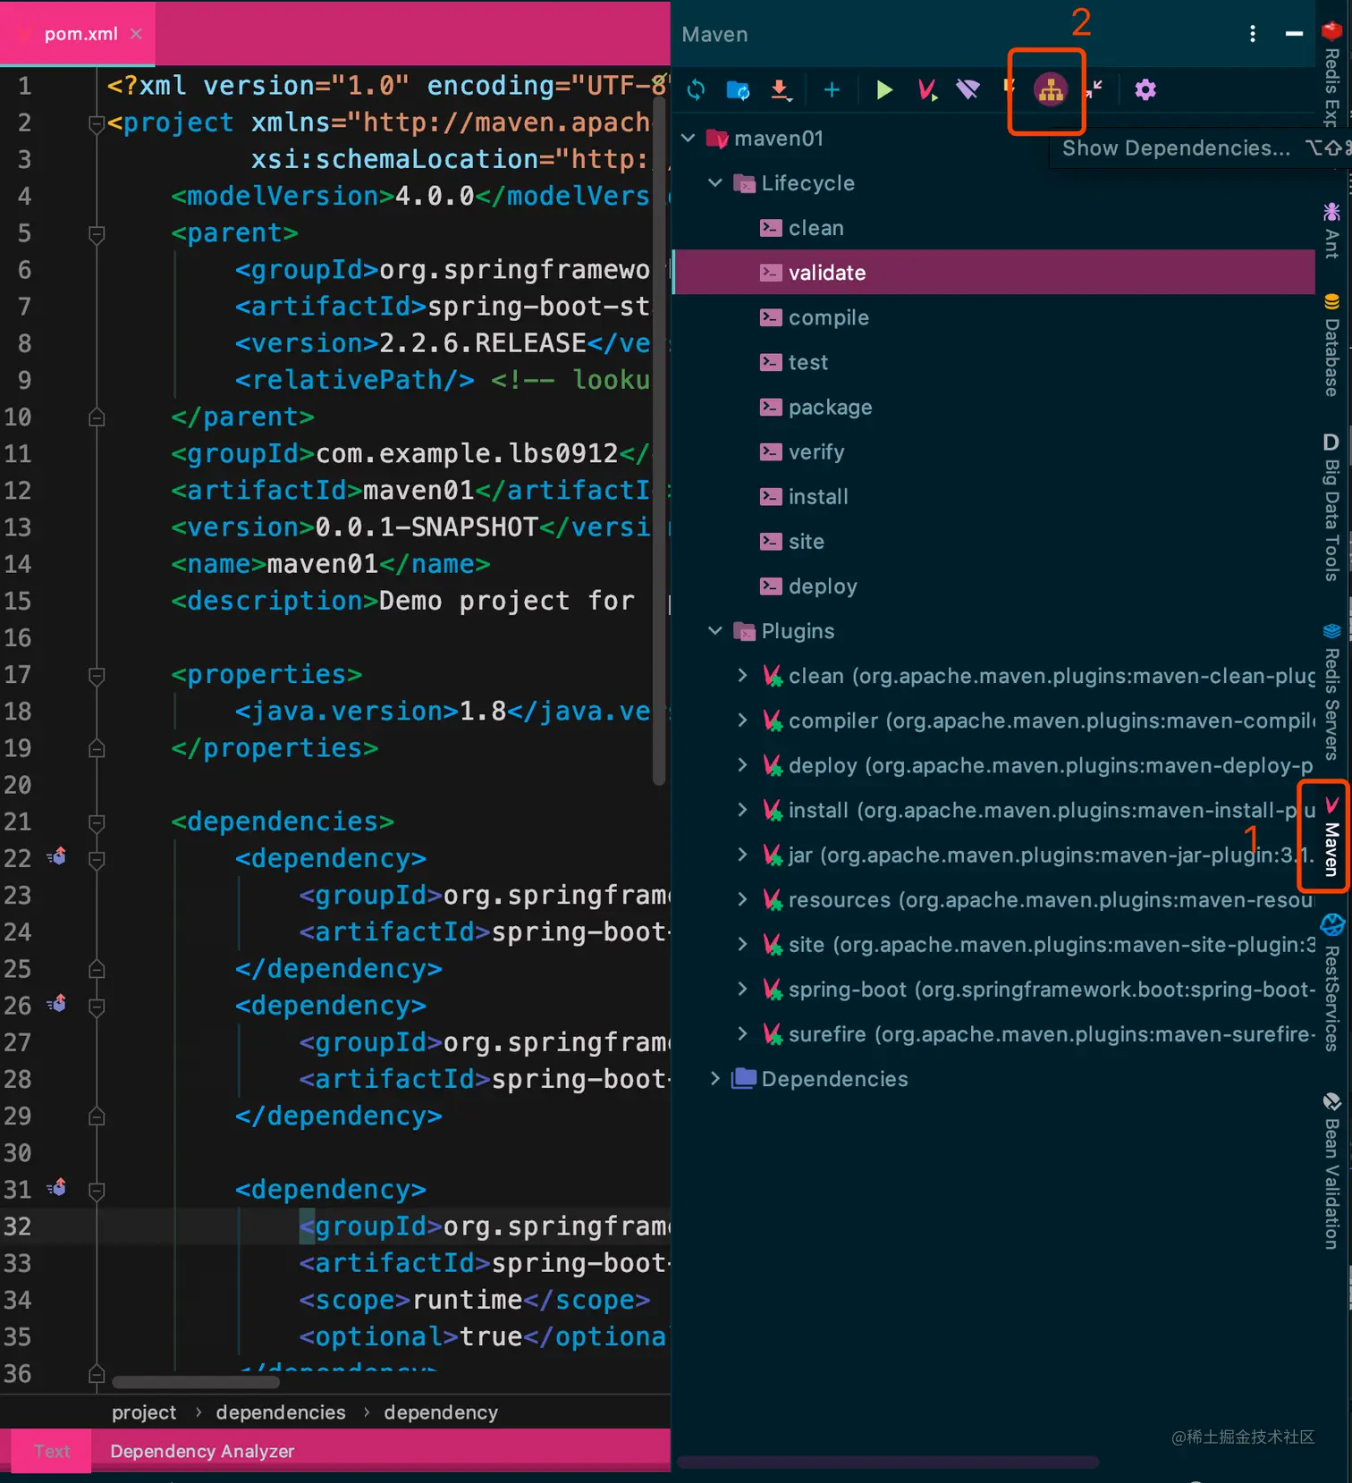Click Reload All Maven Projects icon

696,89
